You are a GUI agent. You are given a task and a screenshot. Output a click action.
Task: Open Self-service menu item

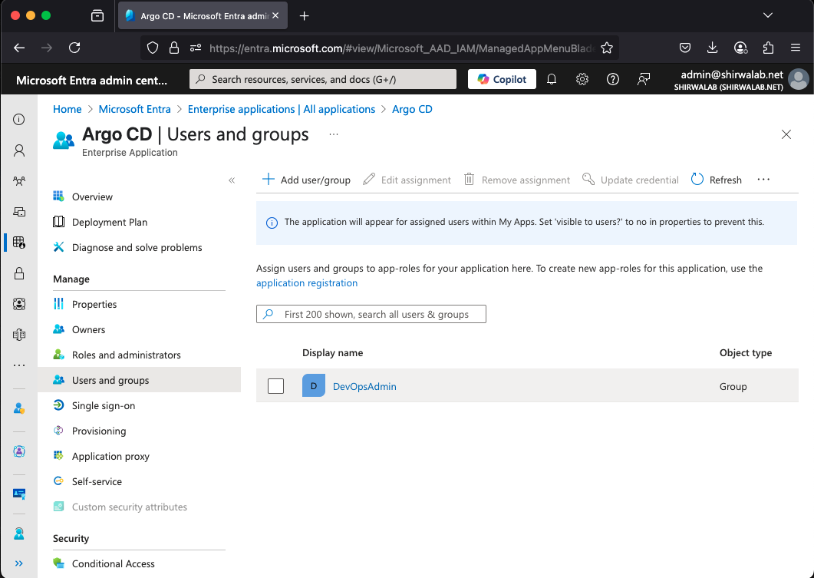click(97, 481)
